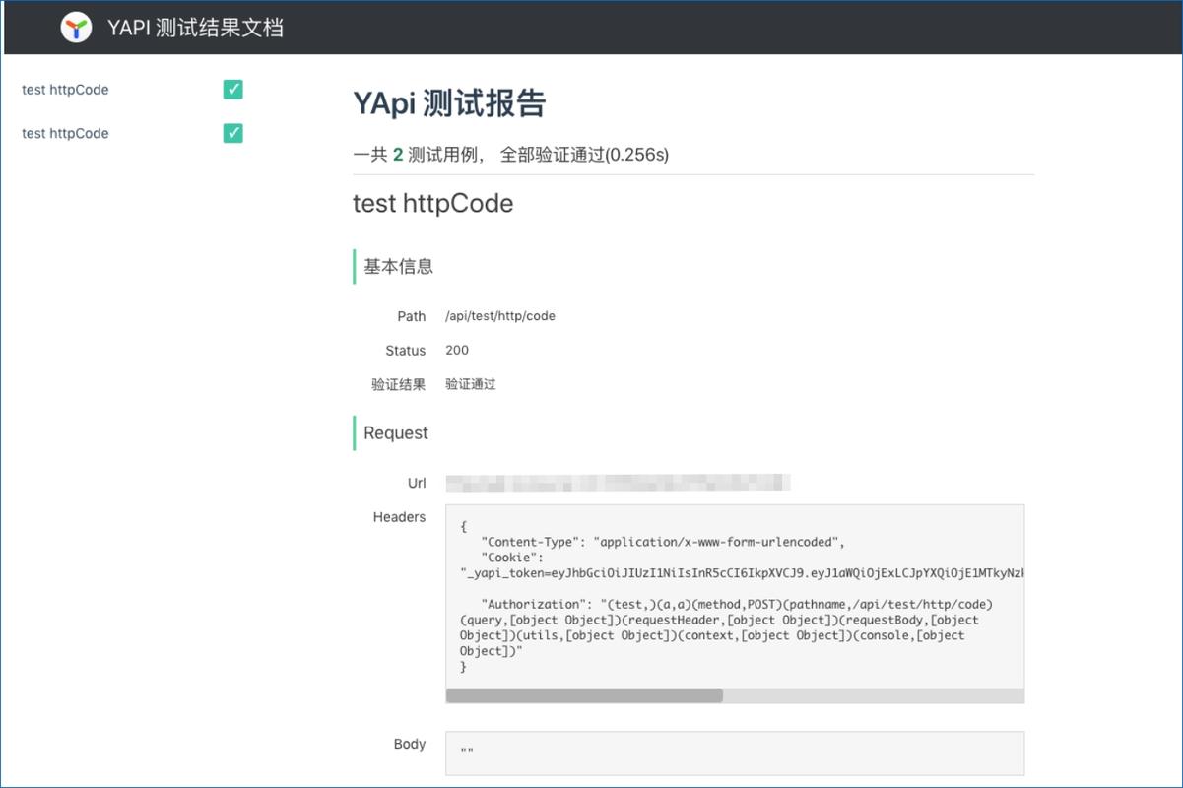This screenshot has width=1183, height=788.
Task: Click the Headers label
Action: pyautogui.click(x=399, y=517)
